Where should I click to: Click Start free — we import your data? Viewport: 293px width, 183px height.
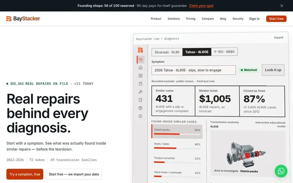[x=74, y=174]
